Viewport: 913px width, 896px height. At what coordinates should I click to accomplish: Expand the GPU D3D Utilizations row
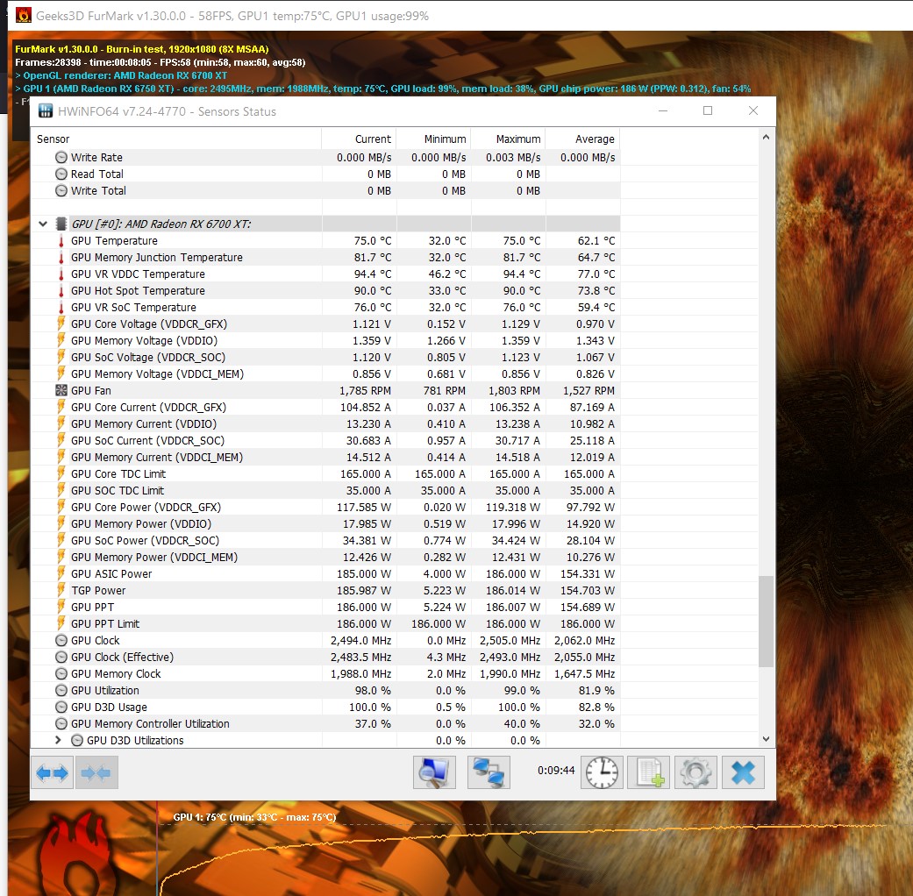pyautogui.click(x=58, y=740)
